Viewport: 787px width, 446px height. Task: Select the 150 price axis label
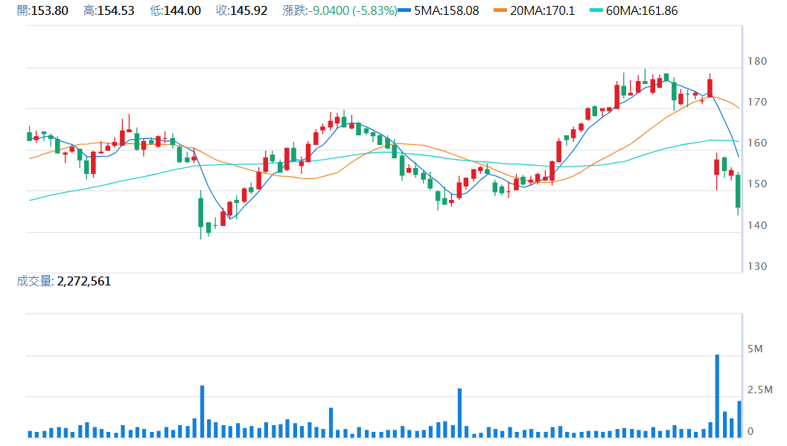tap(758, 184)
